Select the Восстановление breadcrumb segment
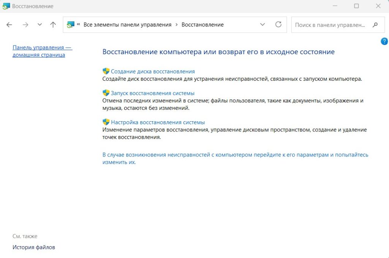 202,25
